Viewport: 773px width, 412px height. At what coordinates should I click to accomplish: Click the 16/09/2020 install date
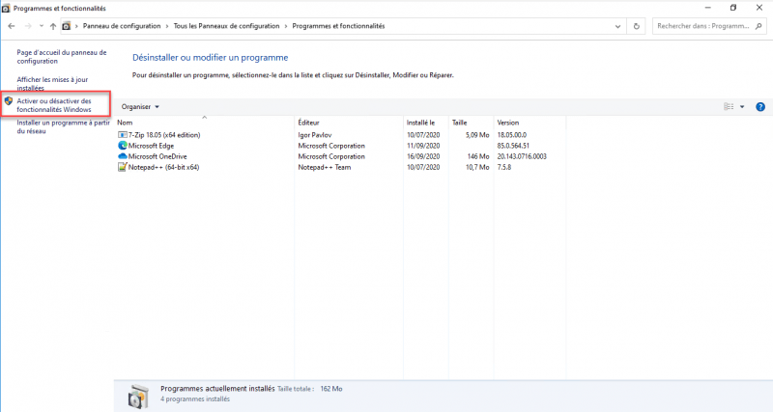click(423, 156)
